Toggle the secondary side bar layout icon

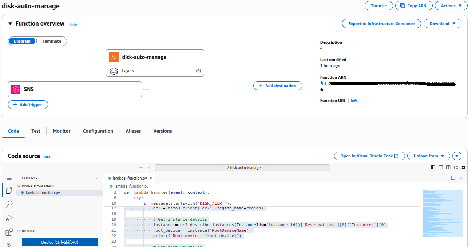click(448, 168)
